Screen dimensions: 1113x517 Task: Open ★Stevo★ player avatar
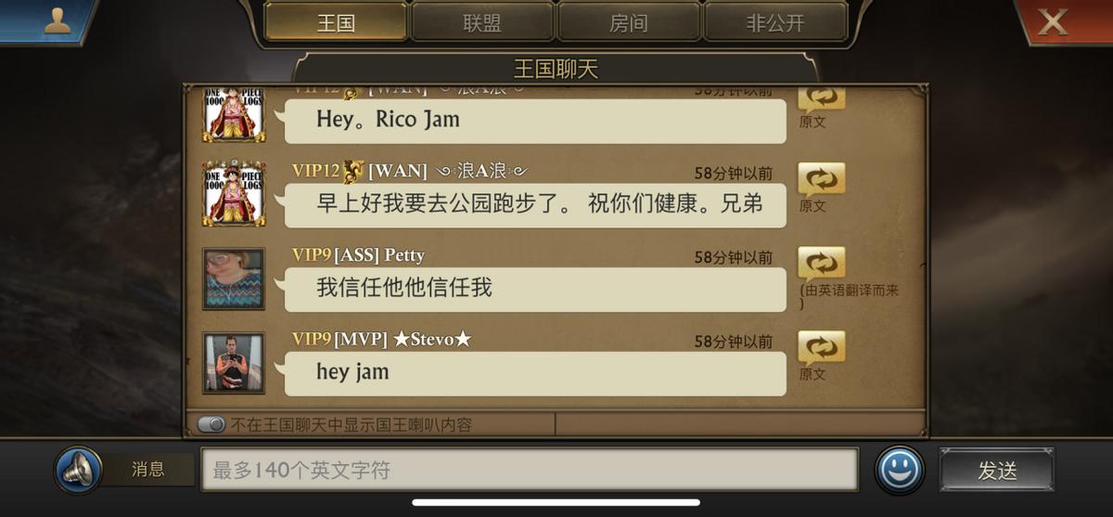[234, 363]
